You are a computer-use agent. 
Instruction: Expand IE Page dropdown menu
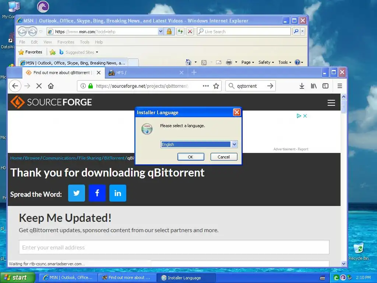248,62
